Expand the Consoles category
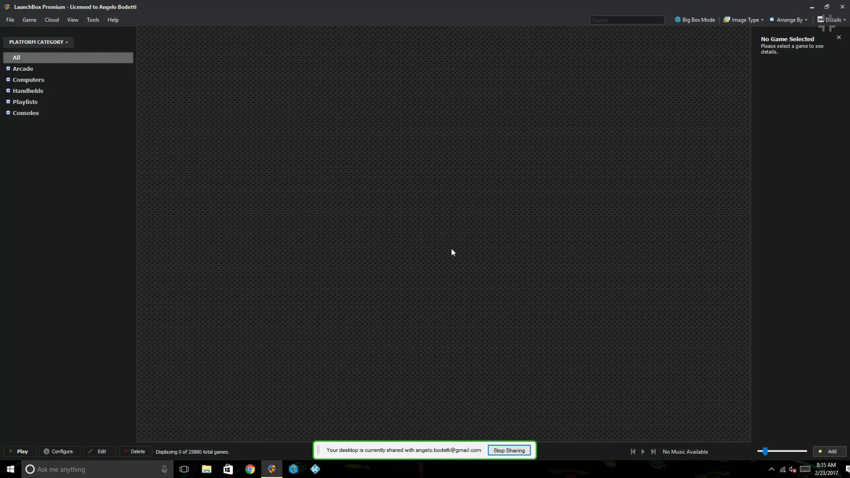 (8, 113)
